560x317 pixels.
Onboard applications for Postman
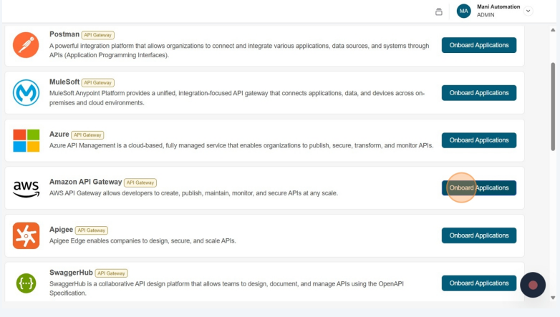tap(479, 45)
